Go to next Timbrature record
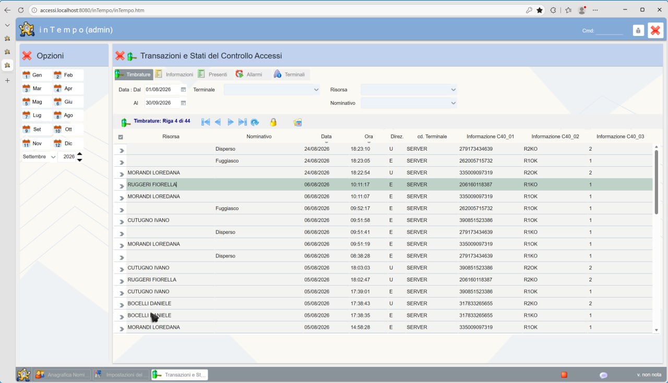 (x=230, y=122)
